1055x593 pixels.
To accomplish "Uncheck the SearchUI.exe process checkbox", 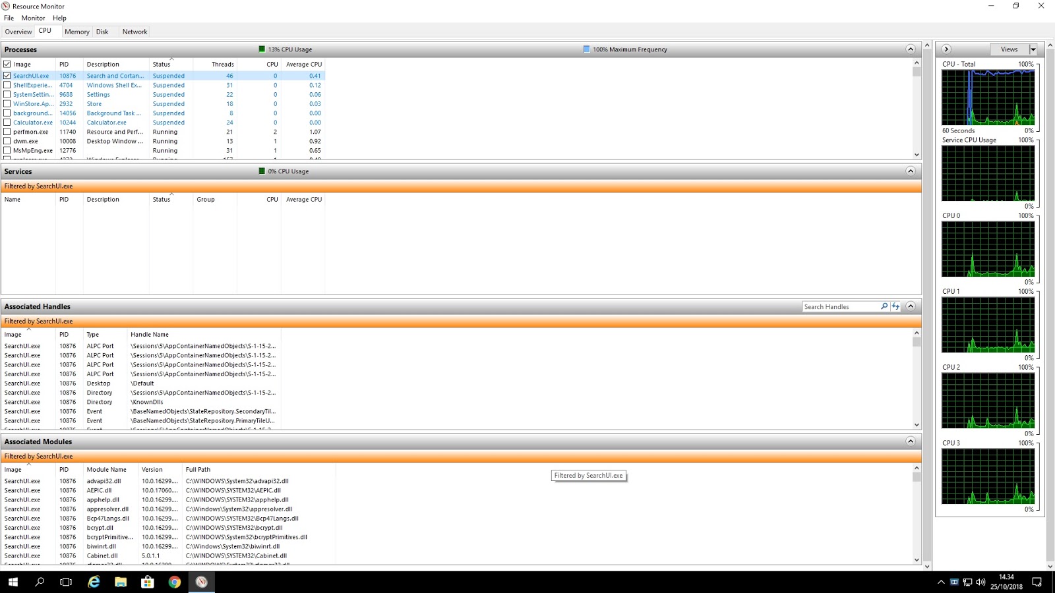I will pos(7,76).
